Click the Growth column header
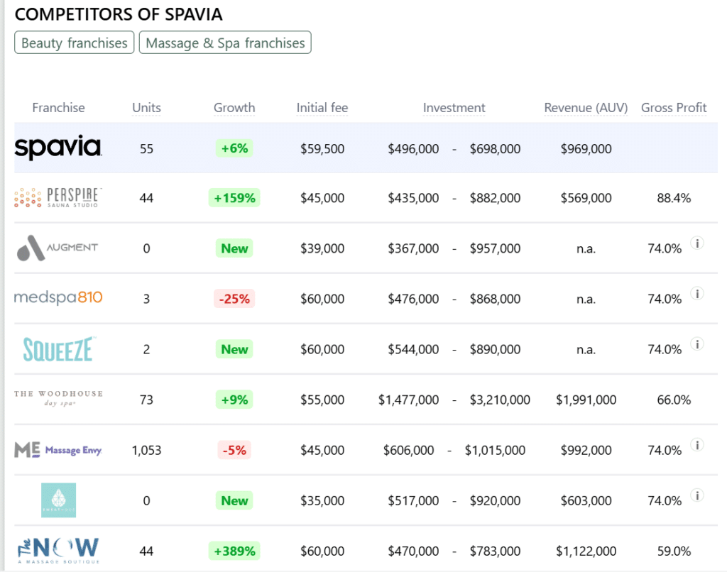727x572 pixels. point(234,108)
